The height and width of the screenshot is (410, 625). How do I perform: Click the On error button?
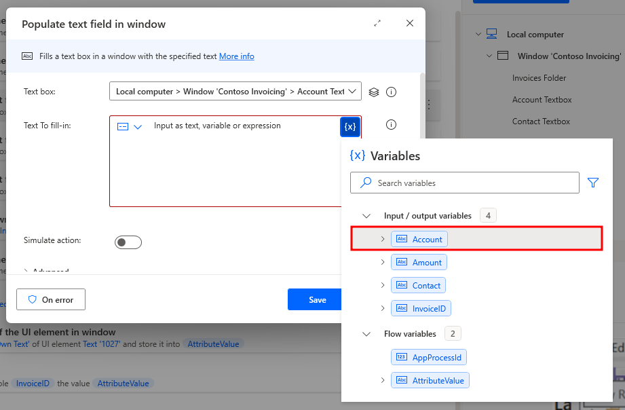(x=50, y=299)
